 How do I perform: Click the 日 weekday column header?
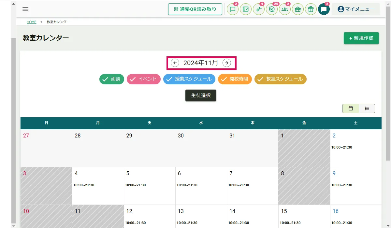(x=46, y=123)
